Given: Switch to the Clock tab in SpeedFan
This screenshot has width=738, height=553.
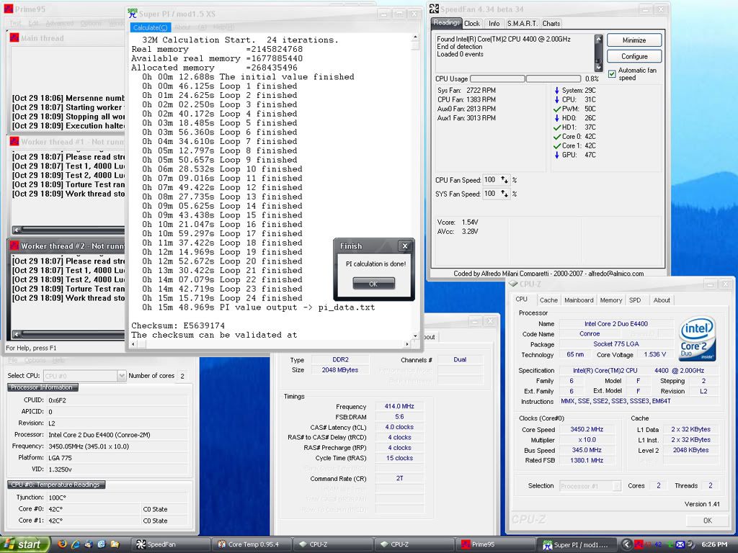Looking at the screenshot, I should [471, 24].
